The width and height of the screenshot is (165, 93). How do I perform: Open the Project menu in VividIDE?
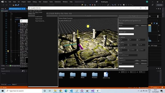[30, 11]
